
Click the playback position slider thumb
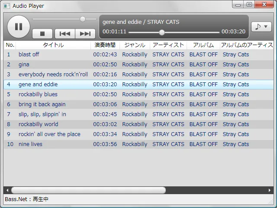162,32
